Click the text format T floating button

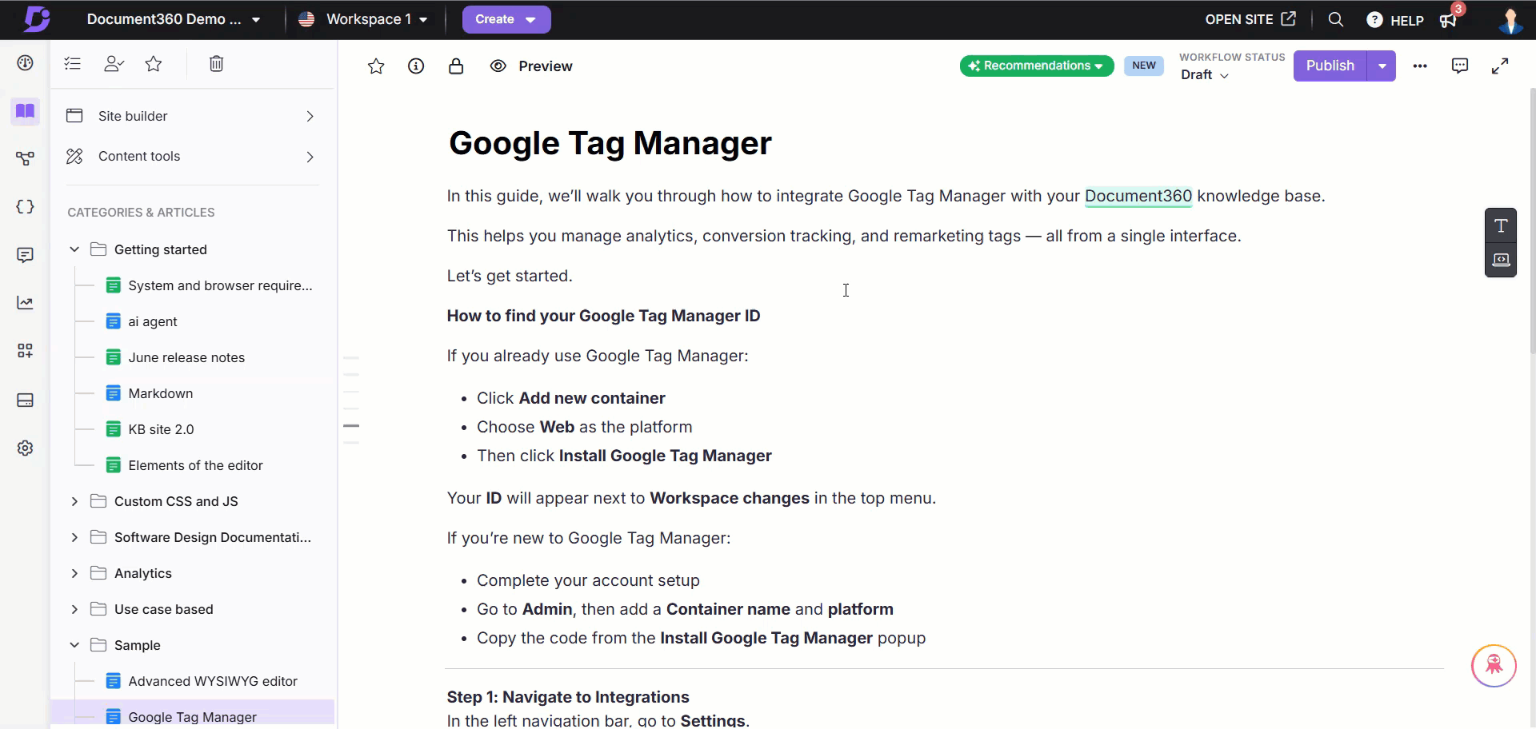tap(1501, 225)
